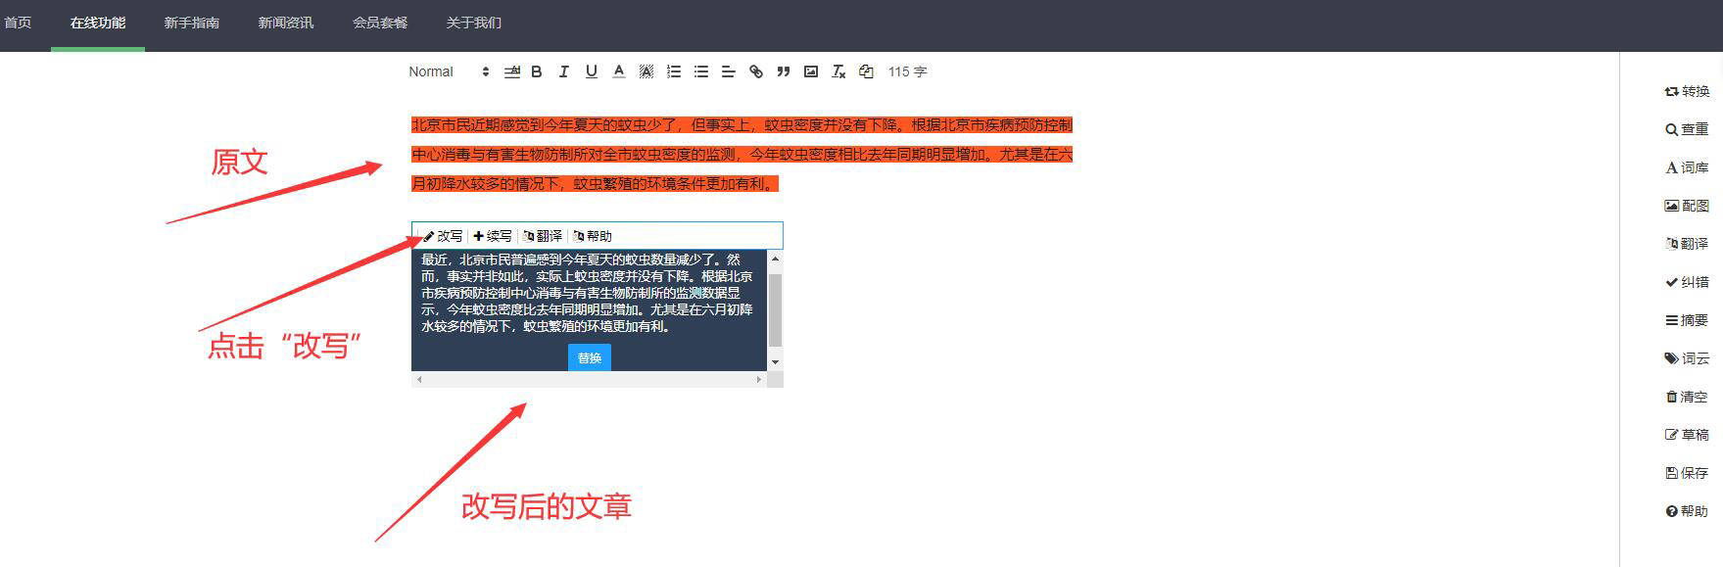Click 续写 continue writing in the popup
The width and height of the screenshot is (1723, 567).
(x=493, y=236)
